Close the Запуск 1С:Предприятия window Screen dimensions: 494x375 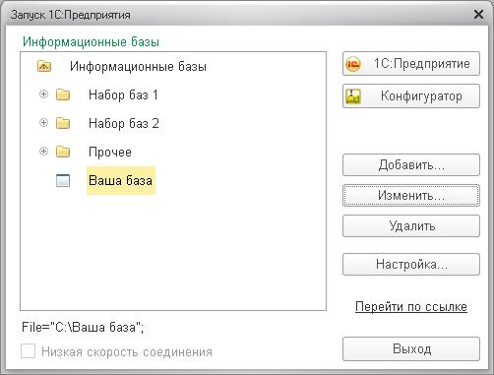pos(478,15)
